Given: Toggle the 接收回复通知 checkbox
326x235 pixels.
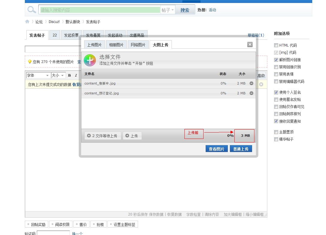Looking at the screenshot, I should (276, 121).
